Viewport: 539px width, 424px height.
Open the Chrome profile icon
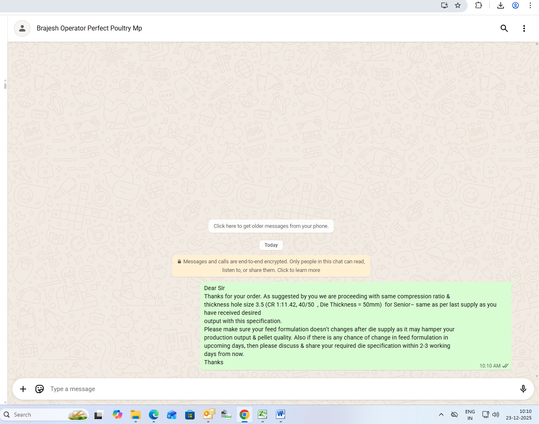click(x=515, y=5)
